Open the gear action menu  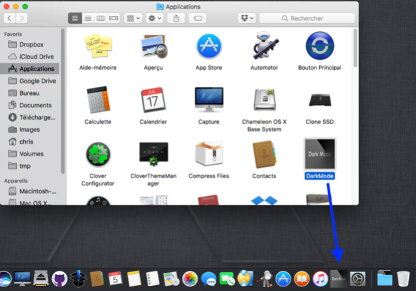coord(155,18)
